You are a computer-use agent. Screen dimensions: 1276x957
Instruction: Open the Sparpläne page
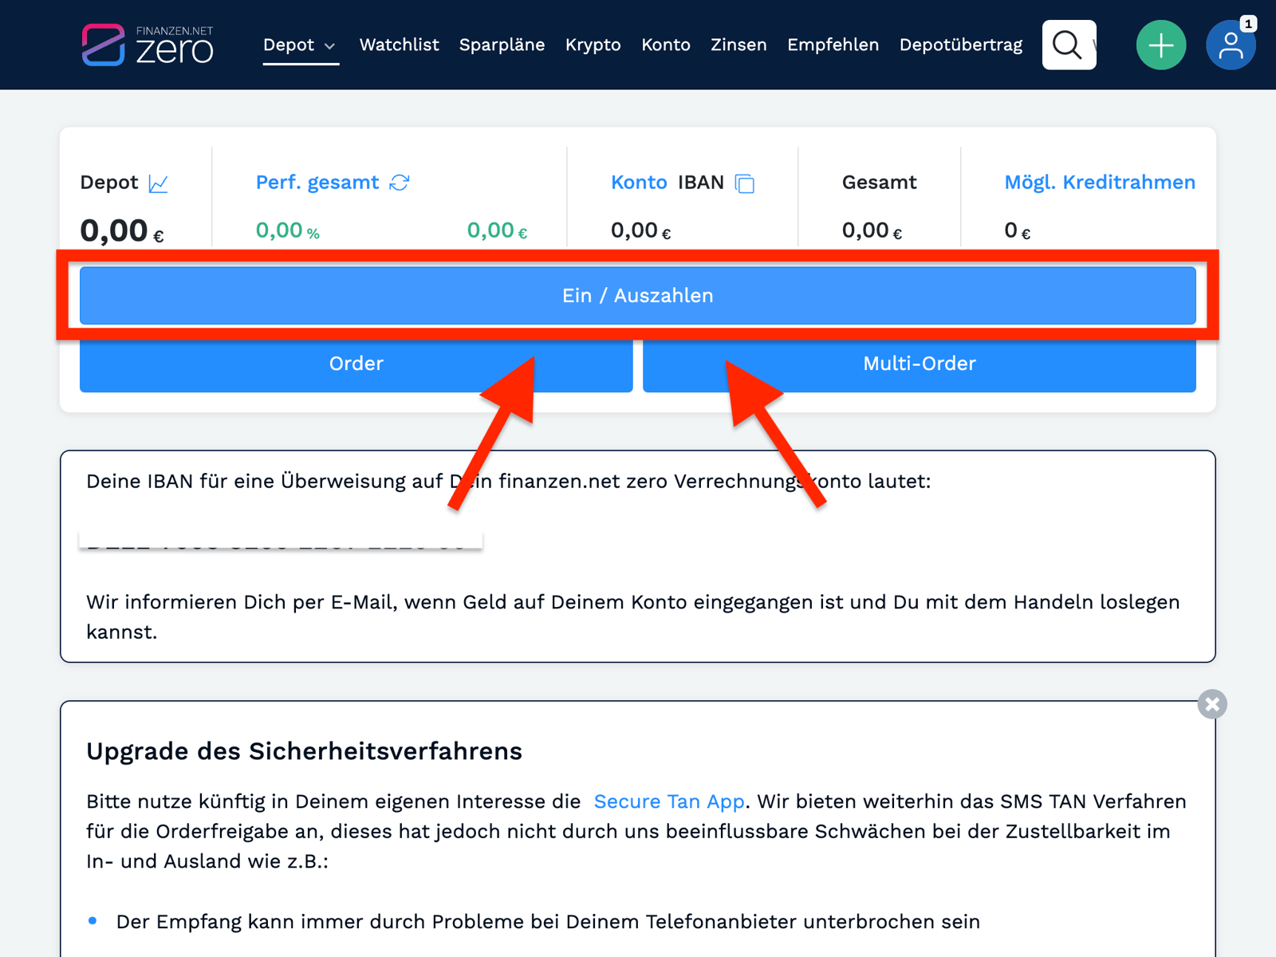pyautogui.click(x=502, y=45)
